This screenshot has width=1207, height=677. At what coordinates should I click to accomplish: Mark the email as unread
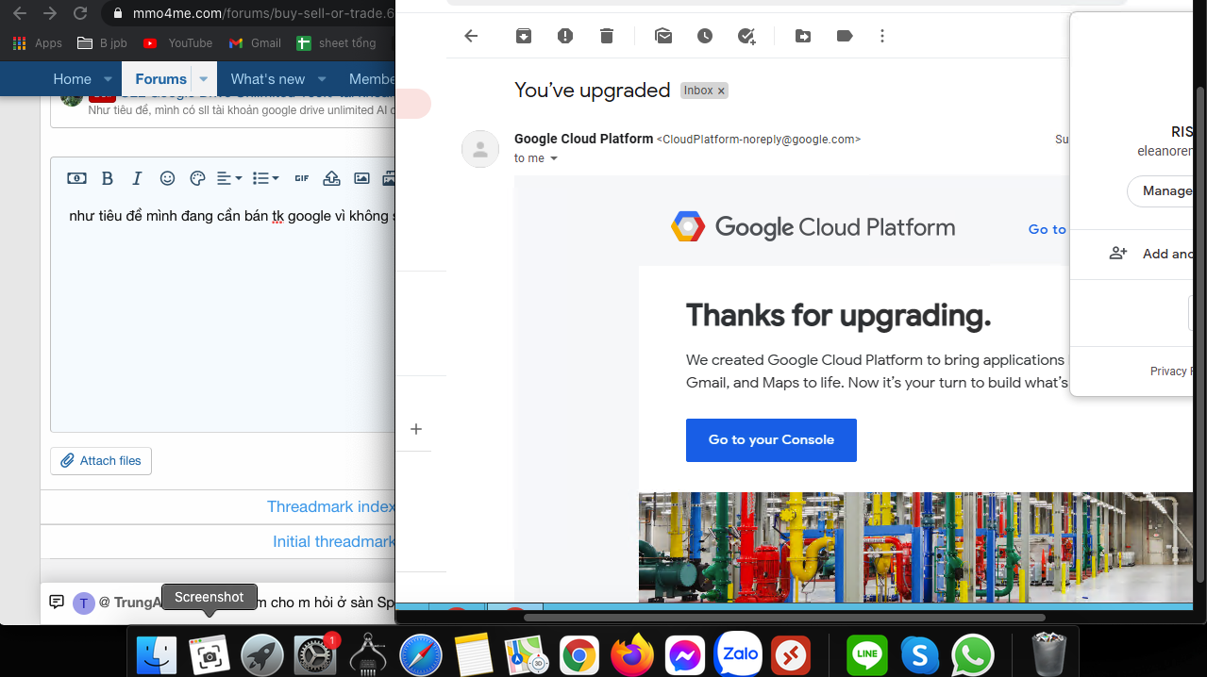point(663,36)
